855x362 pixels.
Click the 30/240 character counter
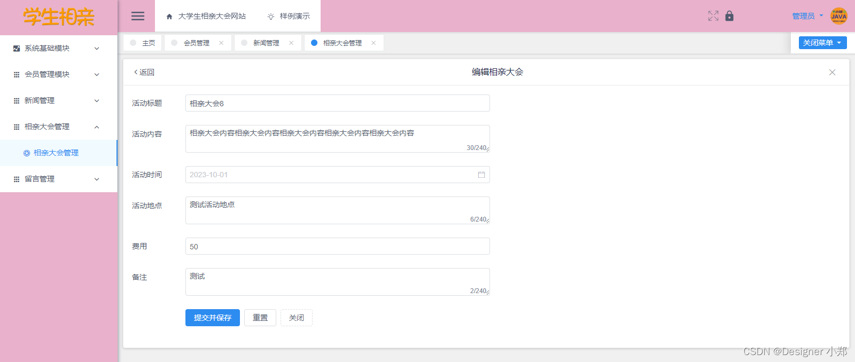pyautogui.click(x=476, y=148)
